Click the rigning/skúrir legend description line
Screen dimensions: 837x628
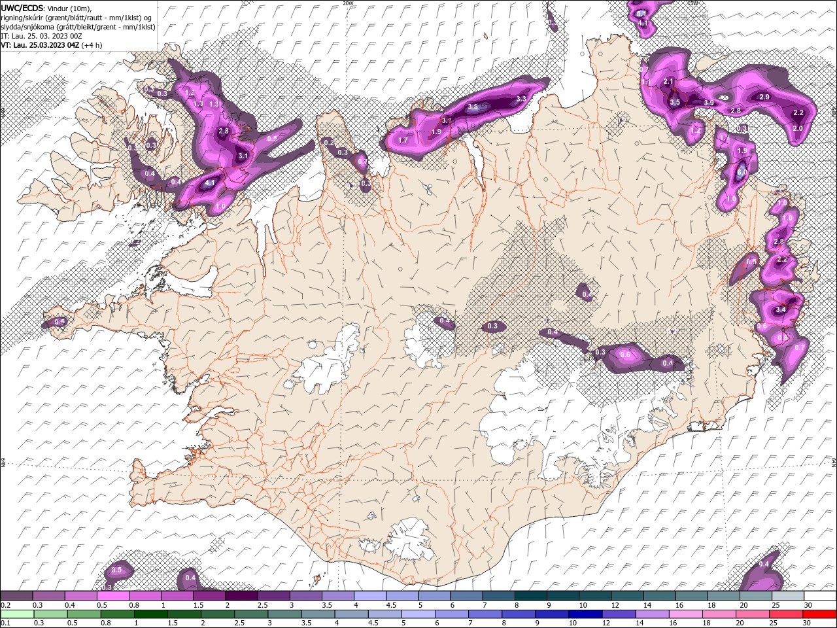77,18
